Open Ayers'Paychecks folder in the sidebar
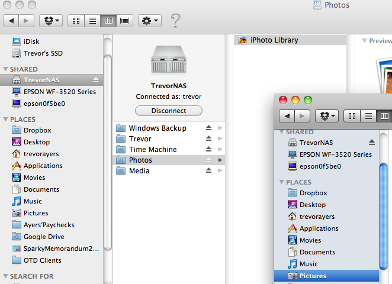The image size is (392, 284). coord(52,225)
